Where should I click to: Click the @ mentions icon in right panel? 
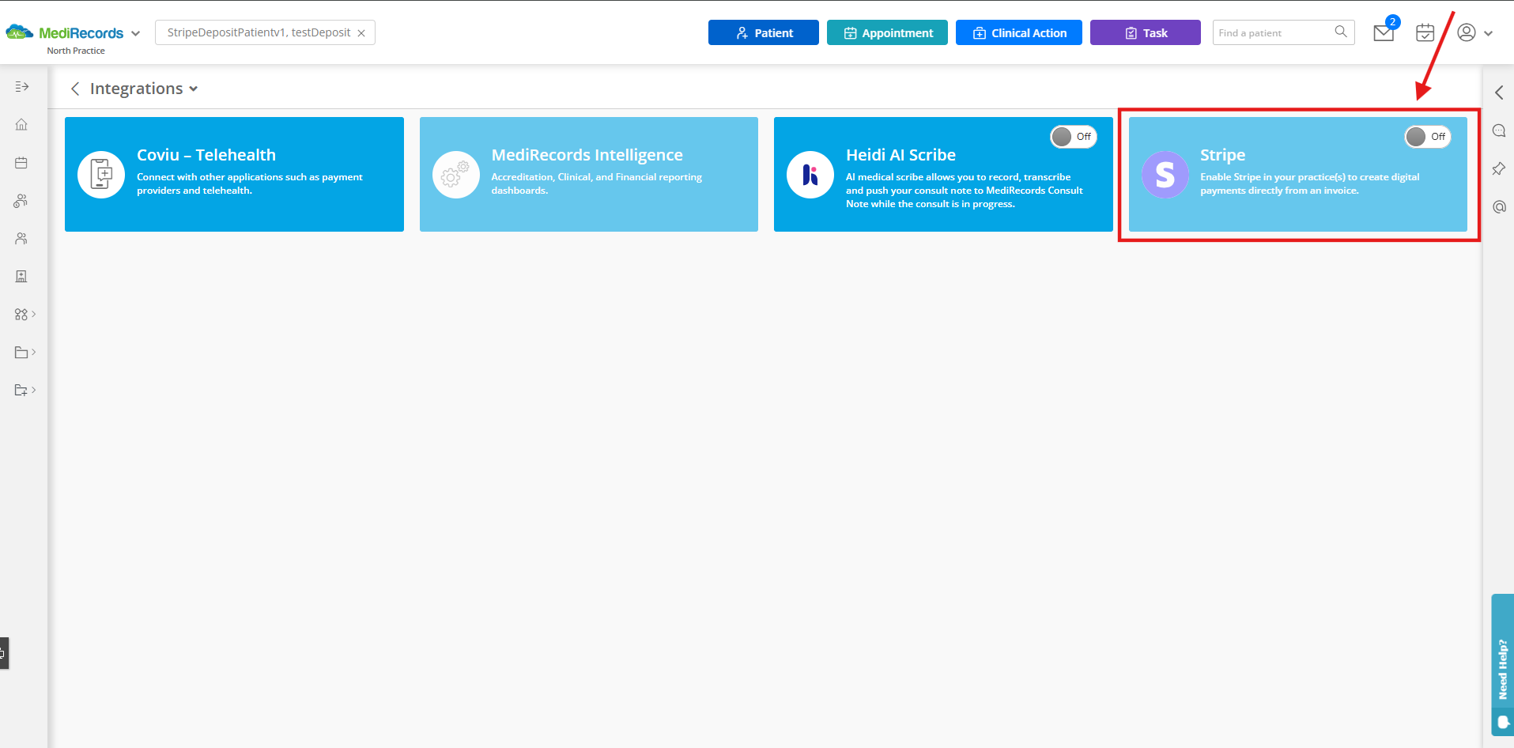pos(1499,206)
